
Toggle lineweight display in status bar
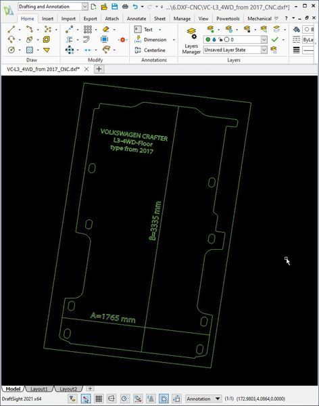click(x=176, y=399)
